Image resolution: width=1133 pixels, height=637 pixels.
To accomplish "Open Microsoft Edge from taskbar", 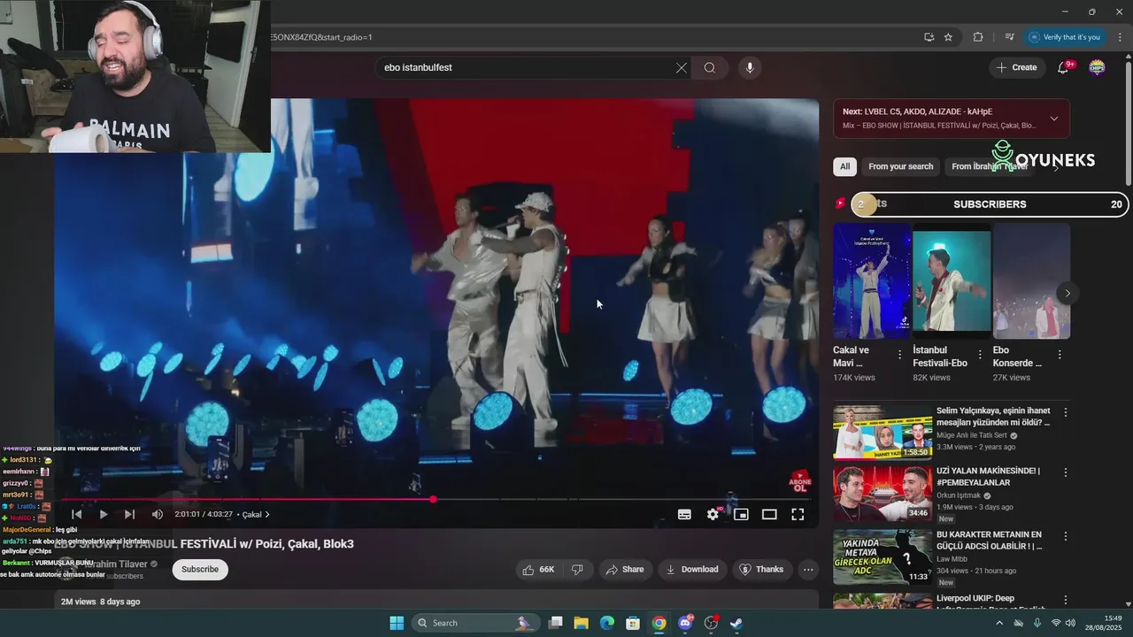I will 607,623.
